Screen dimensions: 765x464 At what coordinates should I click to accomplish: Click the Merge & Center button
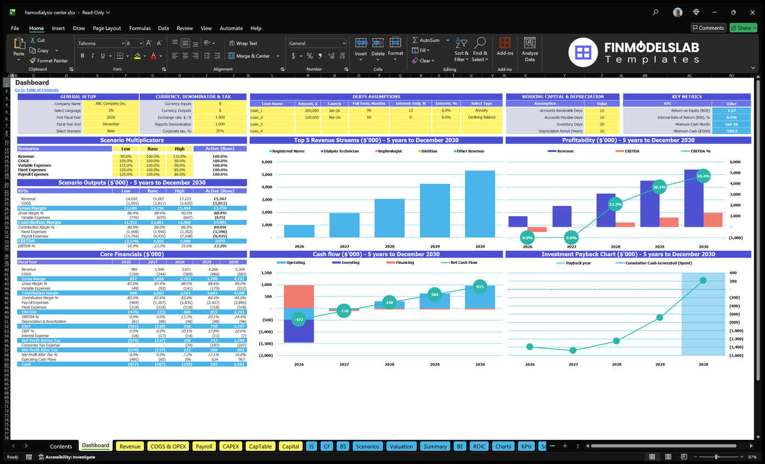(250, 56)
